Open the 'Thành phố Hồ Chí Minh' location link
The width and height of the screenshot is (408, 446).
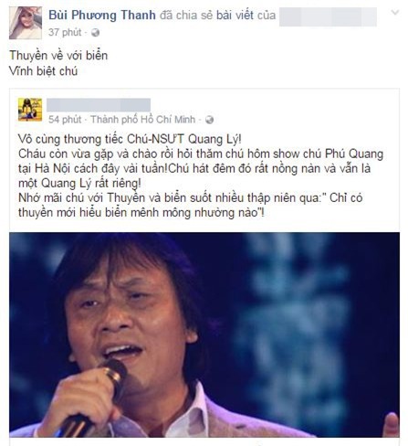point(142,120)
